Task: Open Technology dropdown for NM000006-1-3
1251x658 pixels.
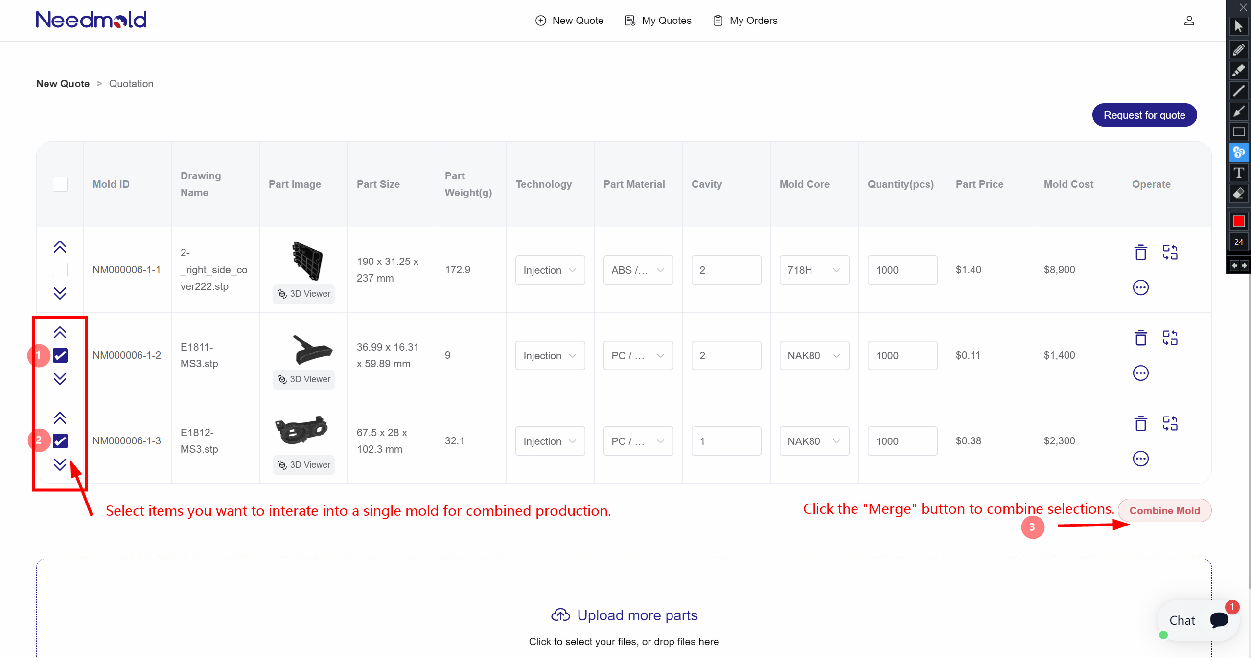Action: [550, 441]
